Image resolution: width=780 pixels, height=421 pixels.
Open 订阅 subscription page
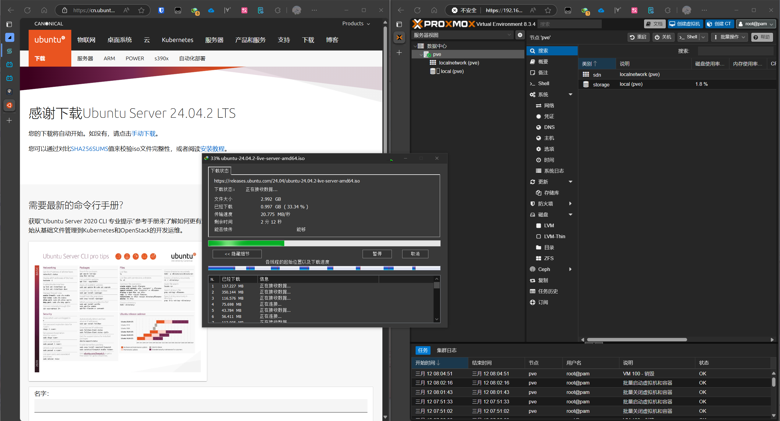tap(552, 302)
